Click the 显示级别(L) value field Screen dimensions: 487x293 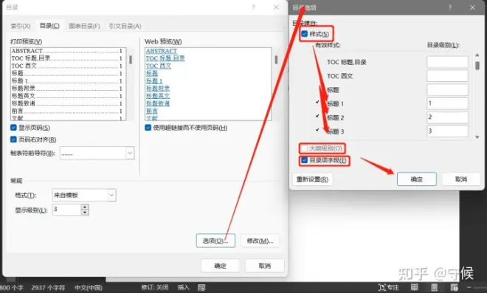(66, 210)
